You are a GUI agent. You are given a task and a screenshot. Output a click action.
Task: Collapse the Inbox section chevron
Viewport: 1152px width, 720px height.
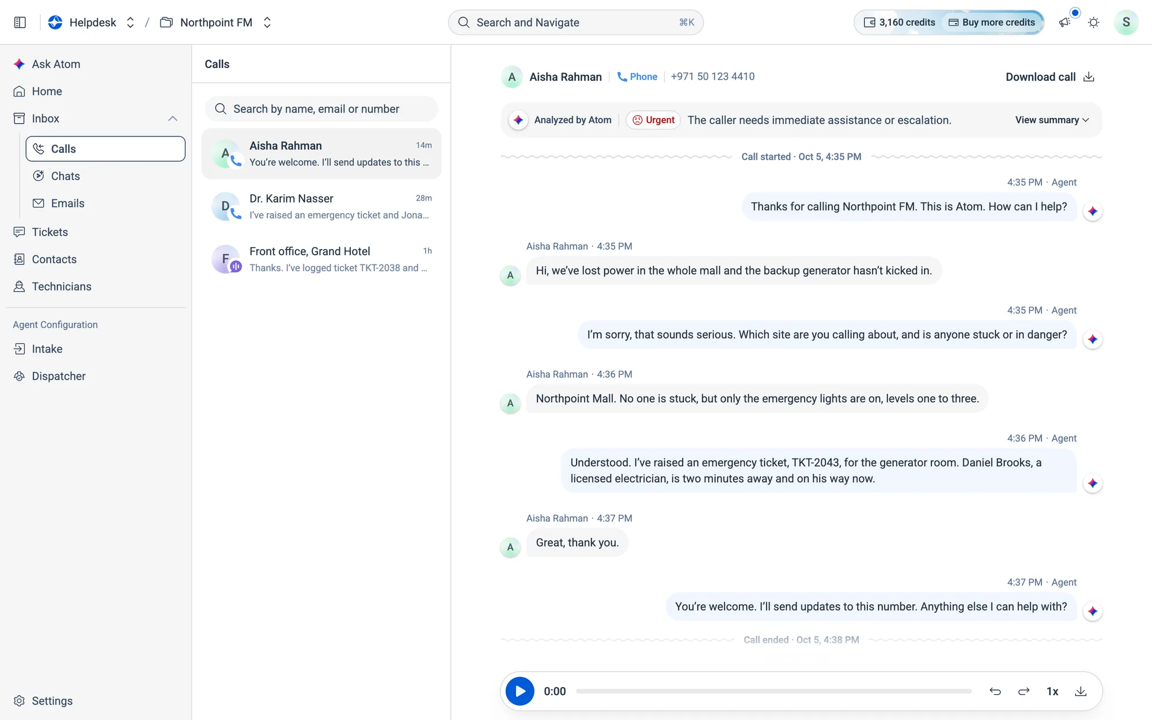pos(172,119)
